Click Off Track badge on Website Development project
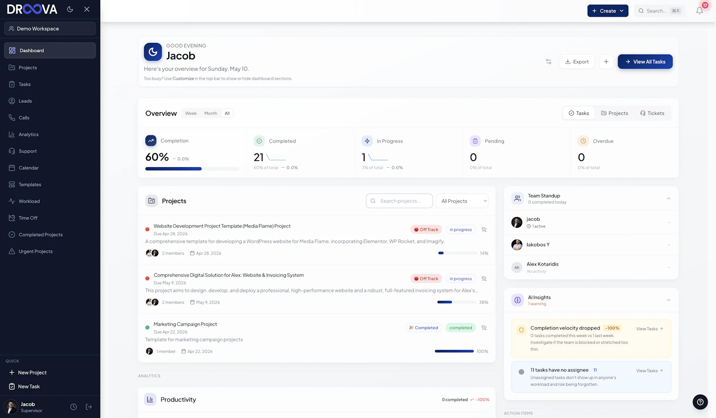Viewport: 716px width, 418px height. [x=426, y=229]
